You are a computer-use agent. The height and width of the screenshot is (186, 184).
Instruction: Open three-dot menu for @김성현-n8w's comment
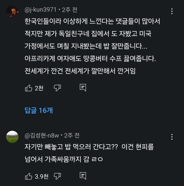tap(172, 137)
